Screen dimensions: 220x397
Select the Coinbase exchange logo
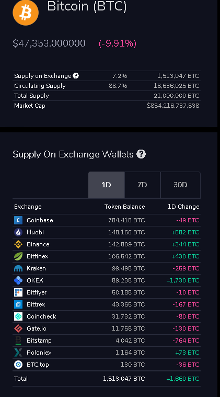point(18,220)
